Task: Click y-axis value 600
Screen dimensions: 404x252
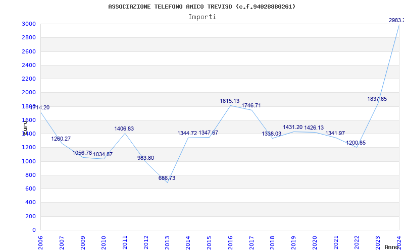Action: point(31,188)
